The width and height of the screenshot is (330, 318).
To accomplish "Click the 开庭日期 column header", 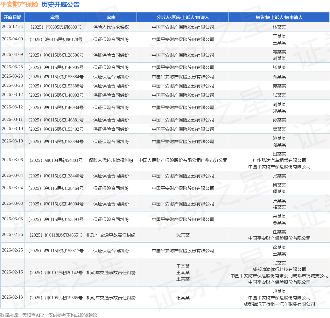I will (x=12, y=17).
